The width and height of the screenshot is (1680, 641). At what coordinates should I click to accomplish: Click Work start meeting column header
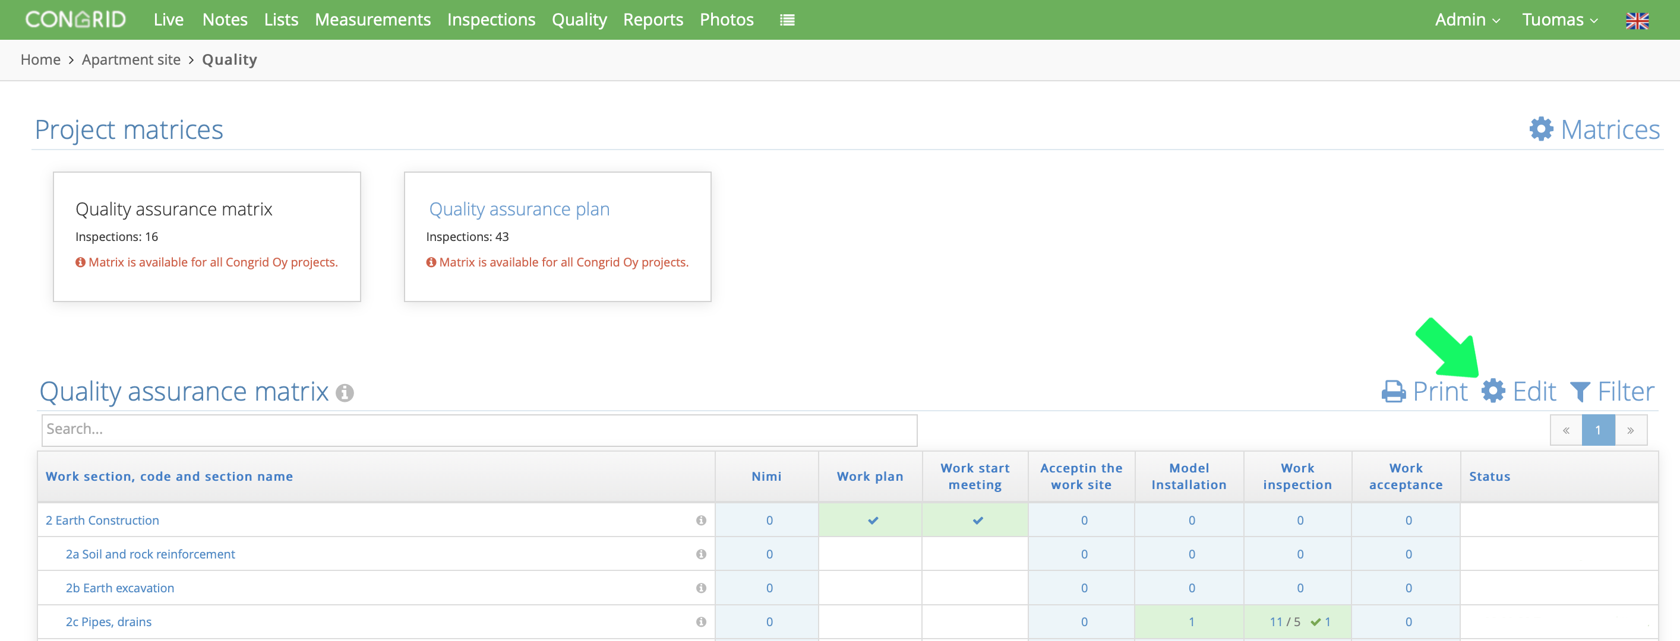(x=975, y=476)
